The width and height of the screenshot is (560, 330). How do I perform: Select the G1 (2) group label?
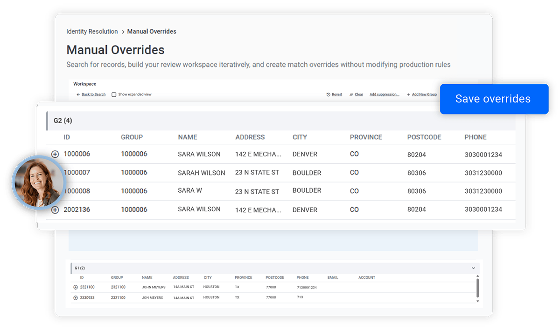point(80,268)
